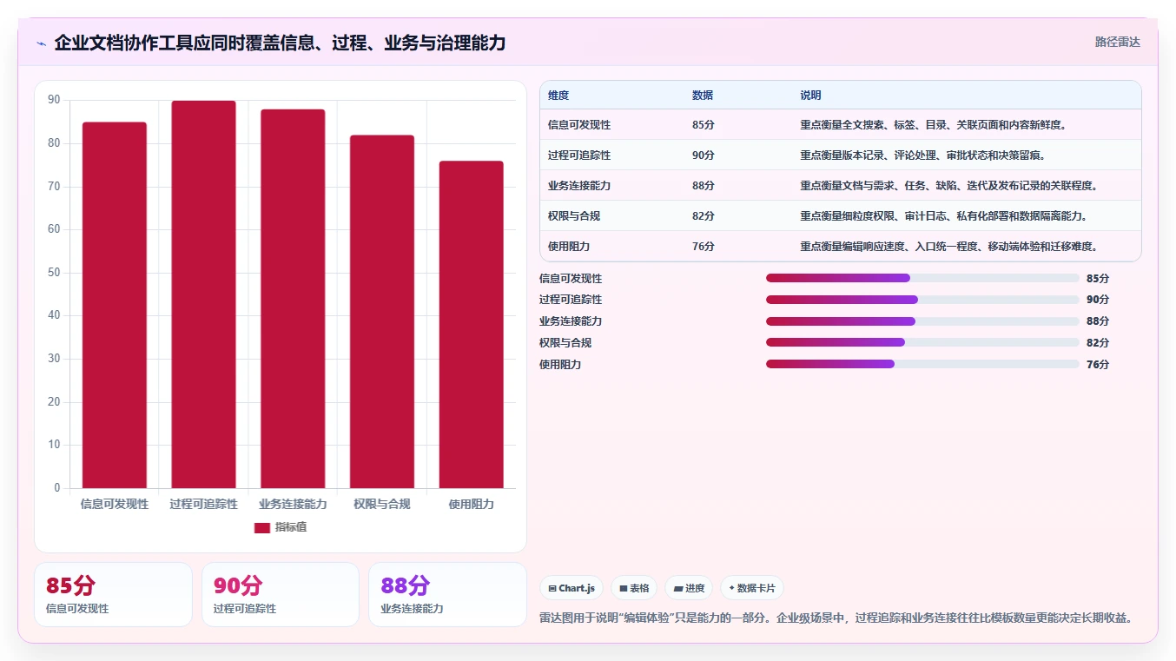Click the 说明 table column header
Screen dimensions: 1176x661
pyautogui.click(x=810, y=96)
